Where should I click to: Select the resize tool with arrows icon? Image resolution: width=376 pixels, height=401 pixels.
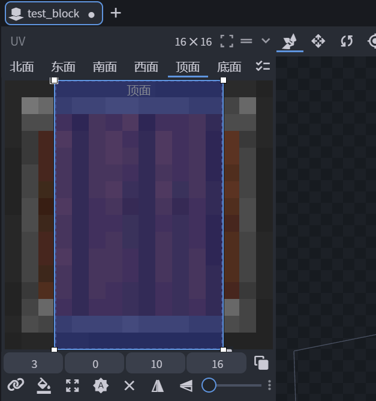[x=318, y=41]
